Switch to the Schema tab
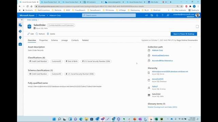Screen dimensions: 218x122 54,40
